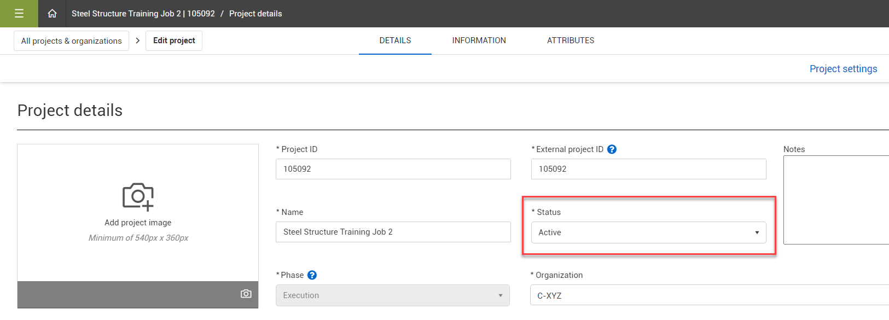Open help icon next to Phase

[x=312, y=275]
